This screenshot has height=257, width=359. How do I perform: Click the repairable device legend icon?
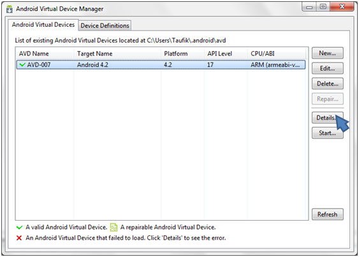[114, 227]
